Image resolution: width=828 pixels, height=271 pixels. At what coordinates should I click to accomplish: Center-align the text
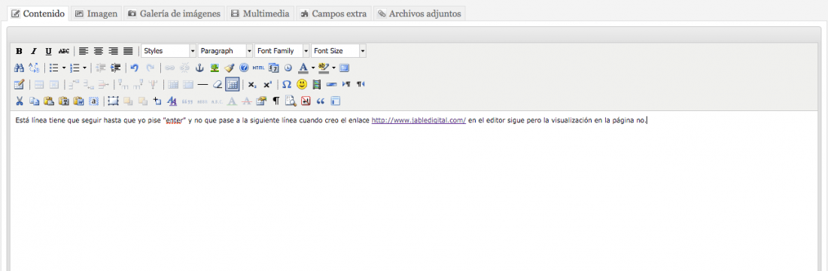pos(98,51)
